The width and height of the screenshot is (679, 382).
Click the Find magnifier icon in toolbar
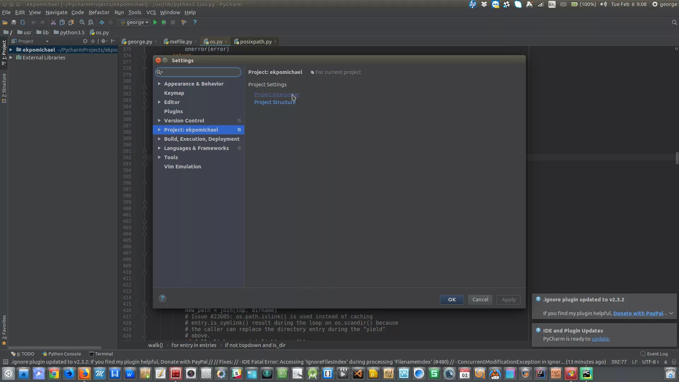[82, 22]
